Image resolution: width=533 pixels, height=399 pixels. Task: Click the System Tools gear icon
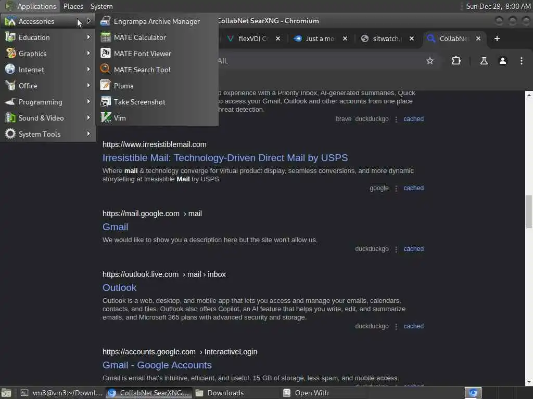(x=10, y=134)
